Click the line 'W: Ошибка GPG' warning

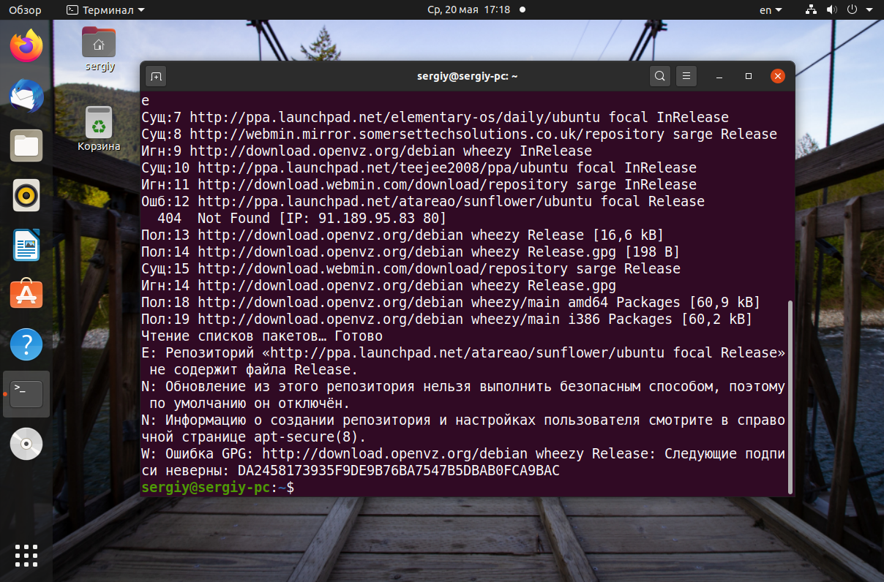pos(463,454)
